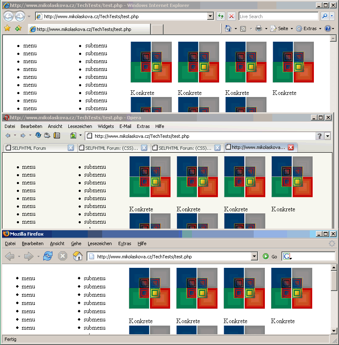Select the IE mikolaskova page tab

coord(89,29)
